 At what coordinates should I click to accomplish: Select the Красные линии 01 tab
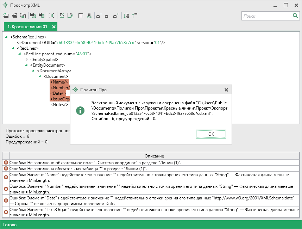(27, 27)
